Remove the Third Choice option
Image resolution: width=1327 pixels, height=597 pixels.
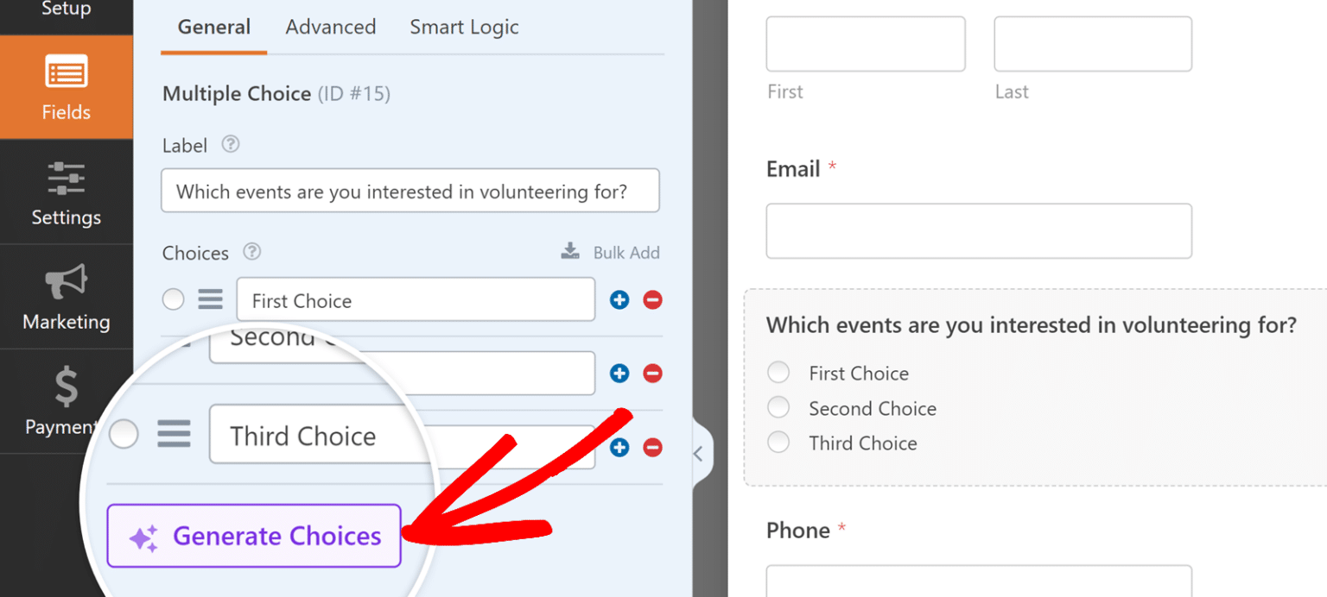click(x=652, y=447)
